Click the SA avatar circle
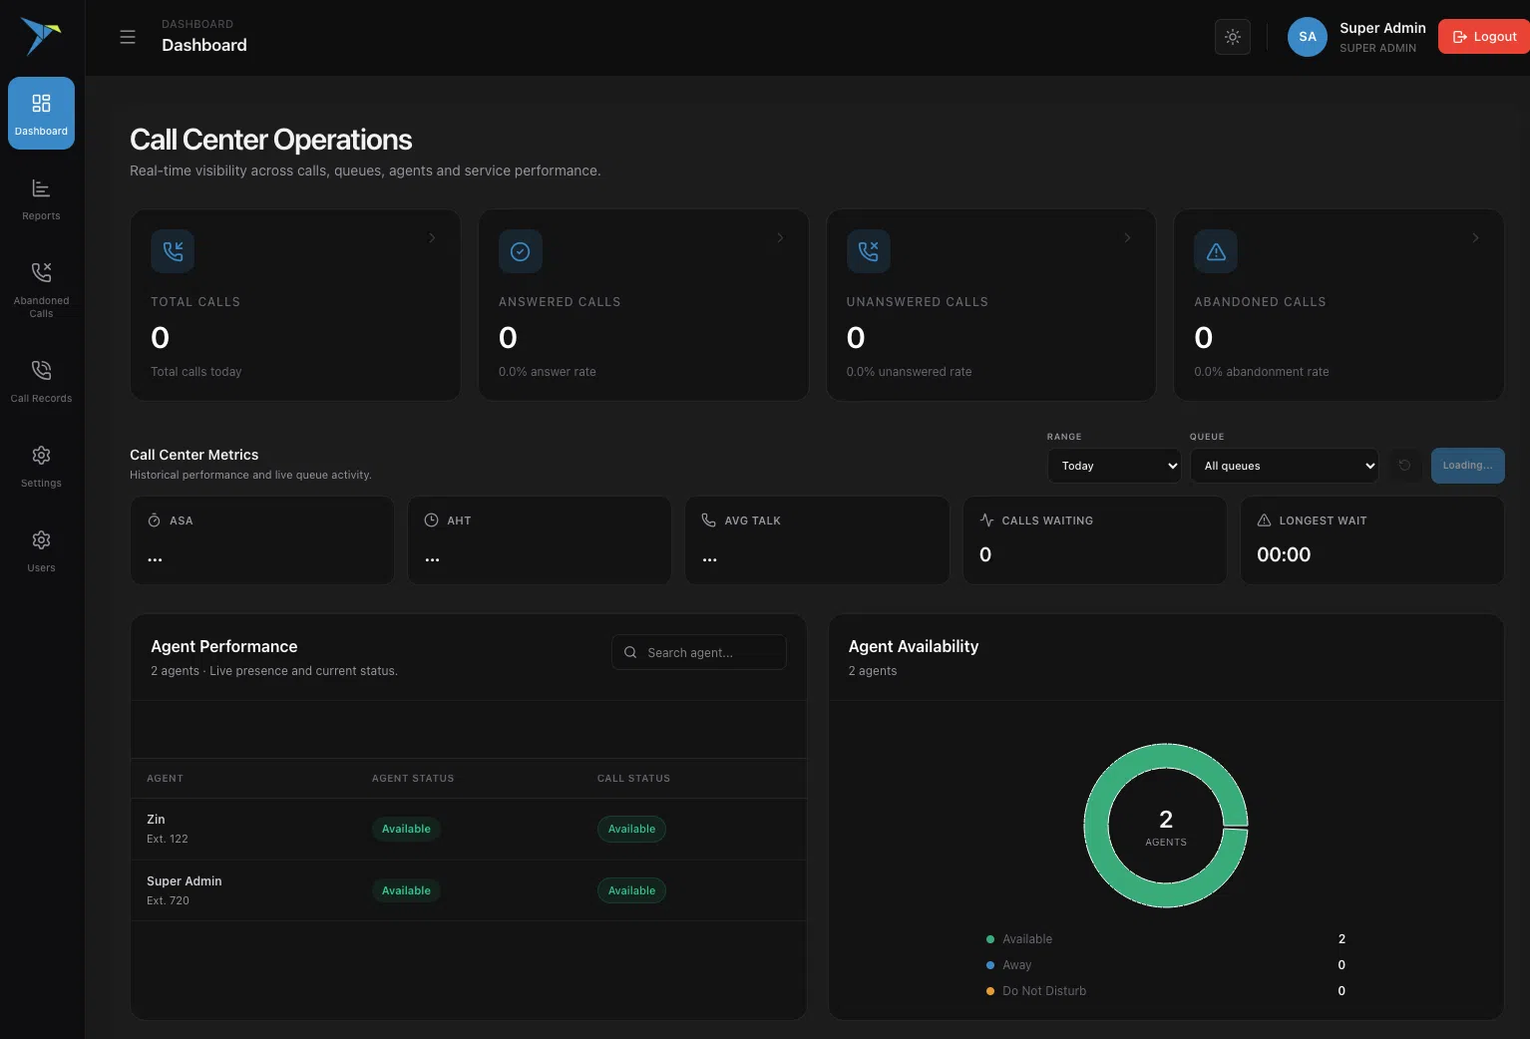 click(x=1308, y=37)
